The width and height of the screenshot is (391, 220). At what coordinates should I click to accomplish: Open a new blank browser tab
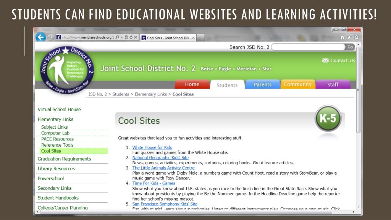201,38
